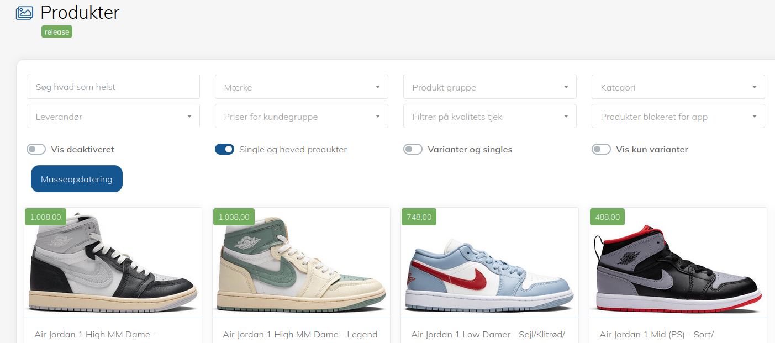
Task: Enable the Vis deaktiveret toggle
Action: [36, 149]
